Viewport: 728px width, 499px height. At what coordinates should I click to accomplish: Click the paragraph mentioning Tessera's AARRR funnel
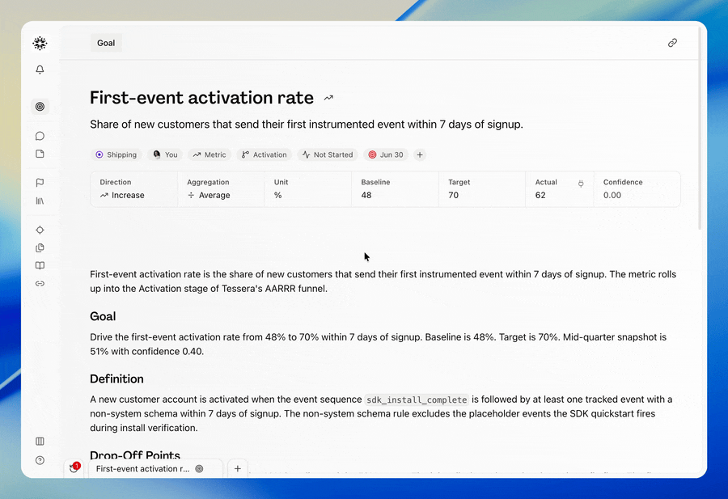(x=383, y=281)
